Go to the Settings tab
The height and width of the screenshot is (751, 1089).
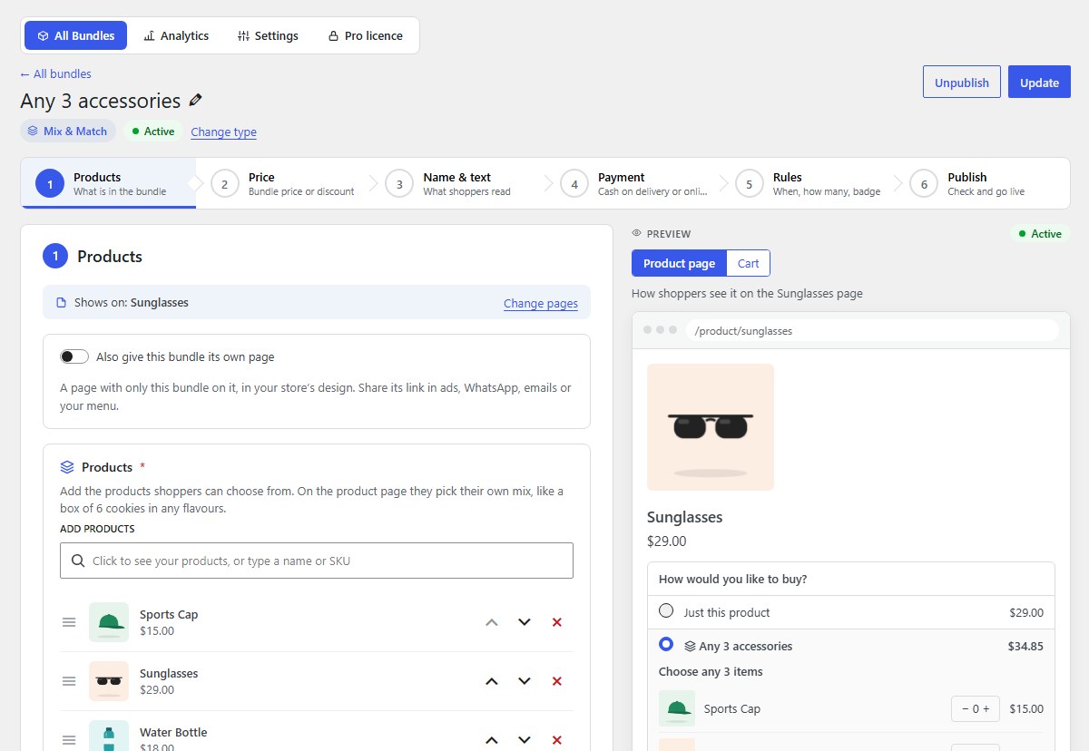click(268, 35)
